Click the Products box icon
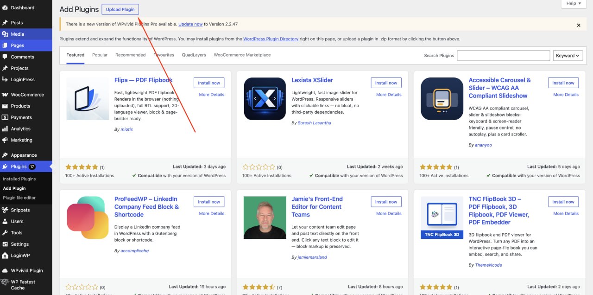593x295 pixels. tap(5, 106)
